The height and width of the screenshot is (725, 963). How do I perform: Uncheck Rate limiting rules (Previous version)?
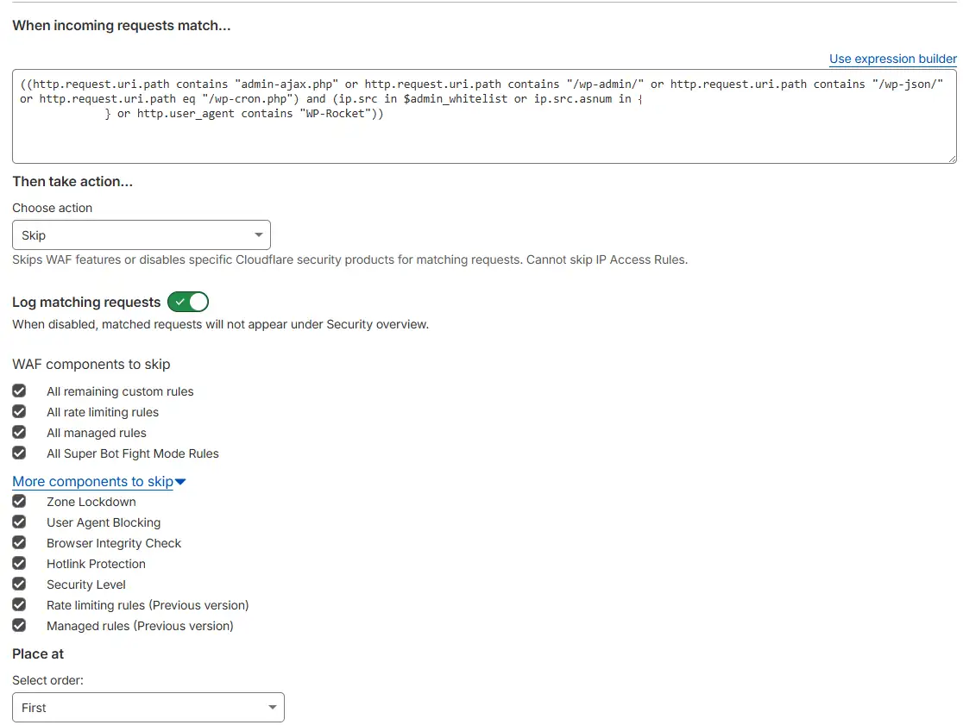19,605
